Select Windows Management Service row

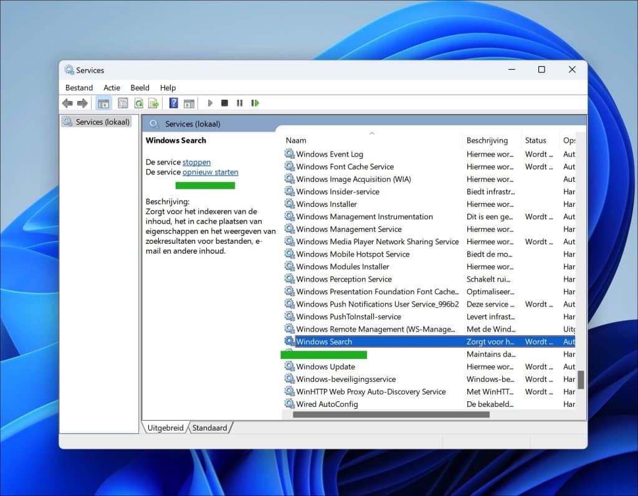tap(349, 229)
